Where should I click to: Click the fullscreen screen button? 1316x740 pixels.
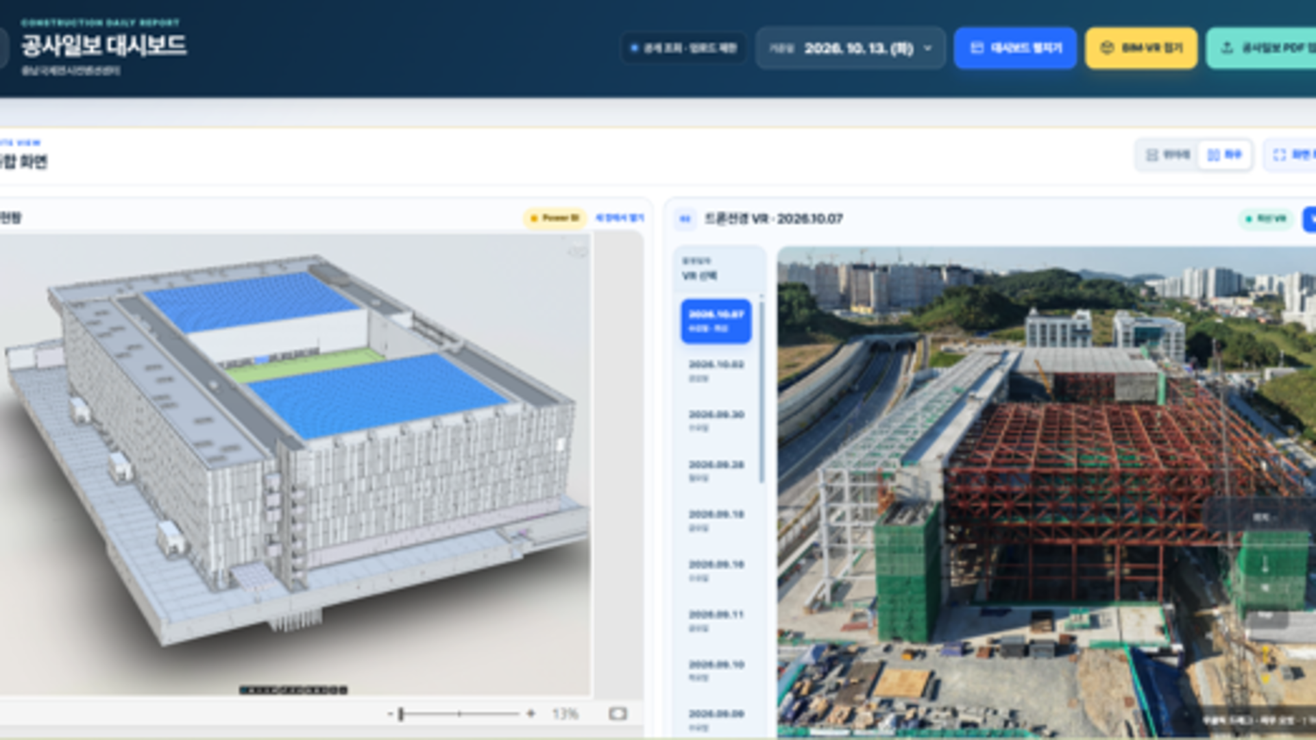coord(1291,155)
